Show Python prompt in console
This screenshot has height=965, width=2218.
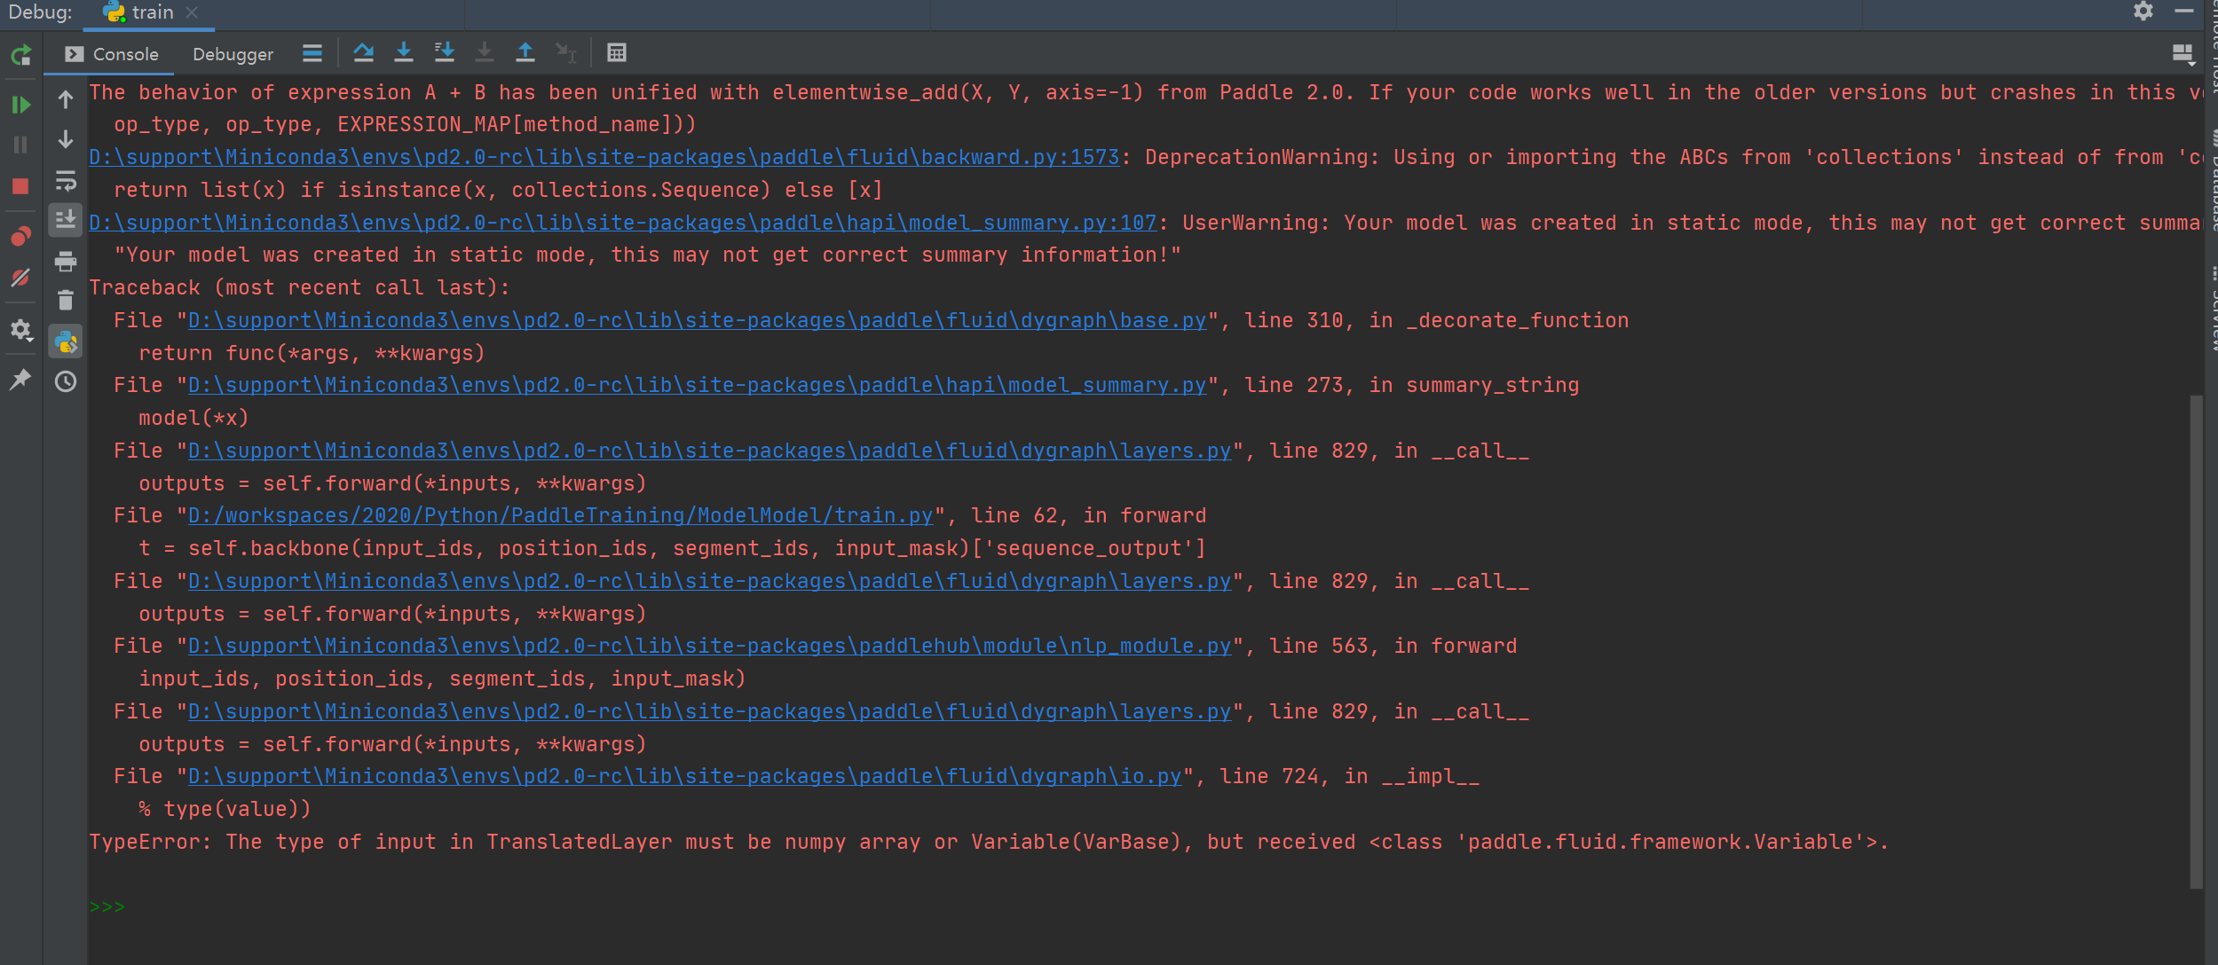[66, 341]
